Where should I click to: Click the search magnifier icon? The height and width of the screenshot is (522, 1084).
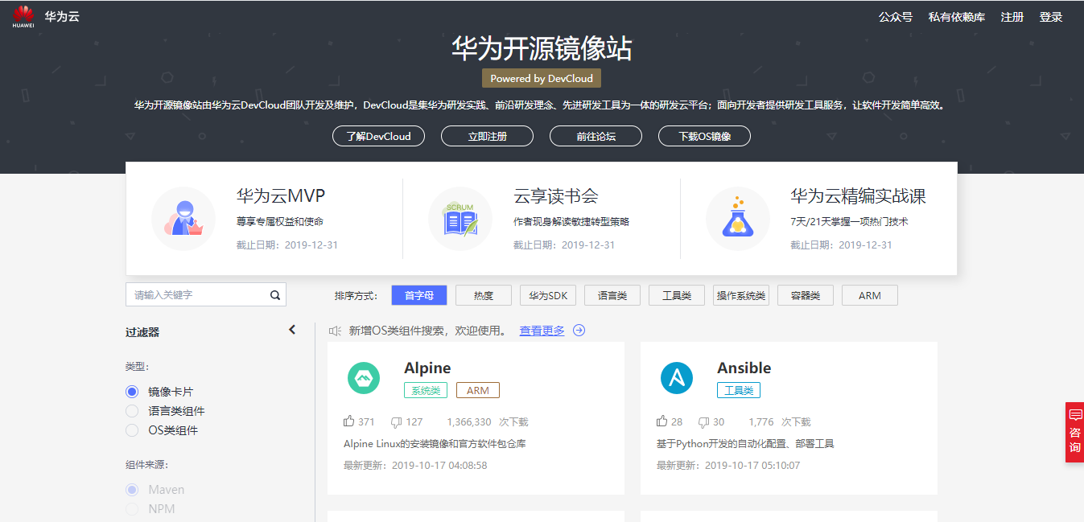[275, 295]
